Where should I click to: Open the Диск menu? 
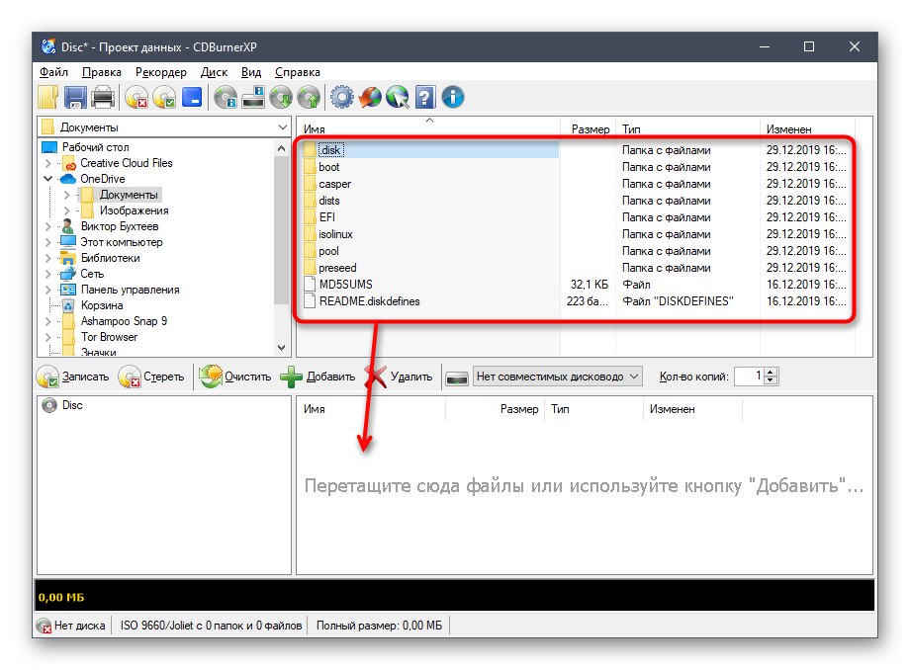[x=214, y=72]
